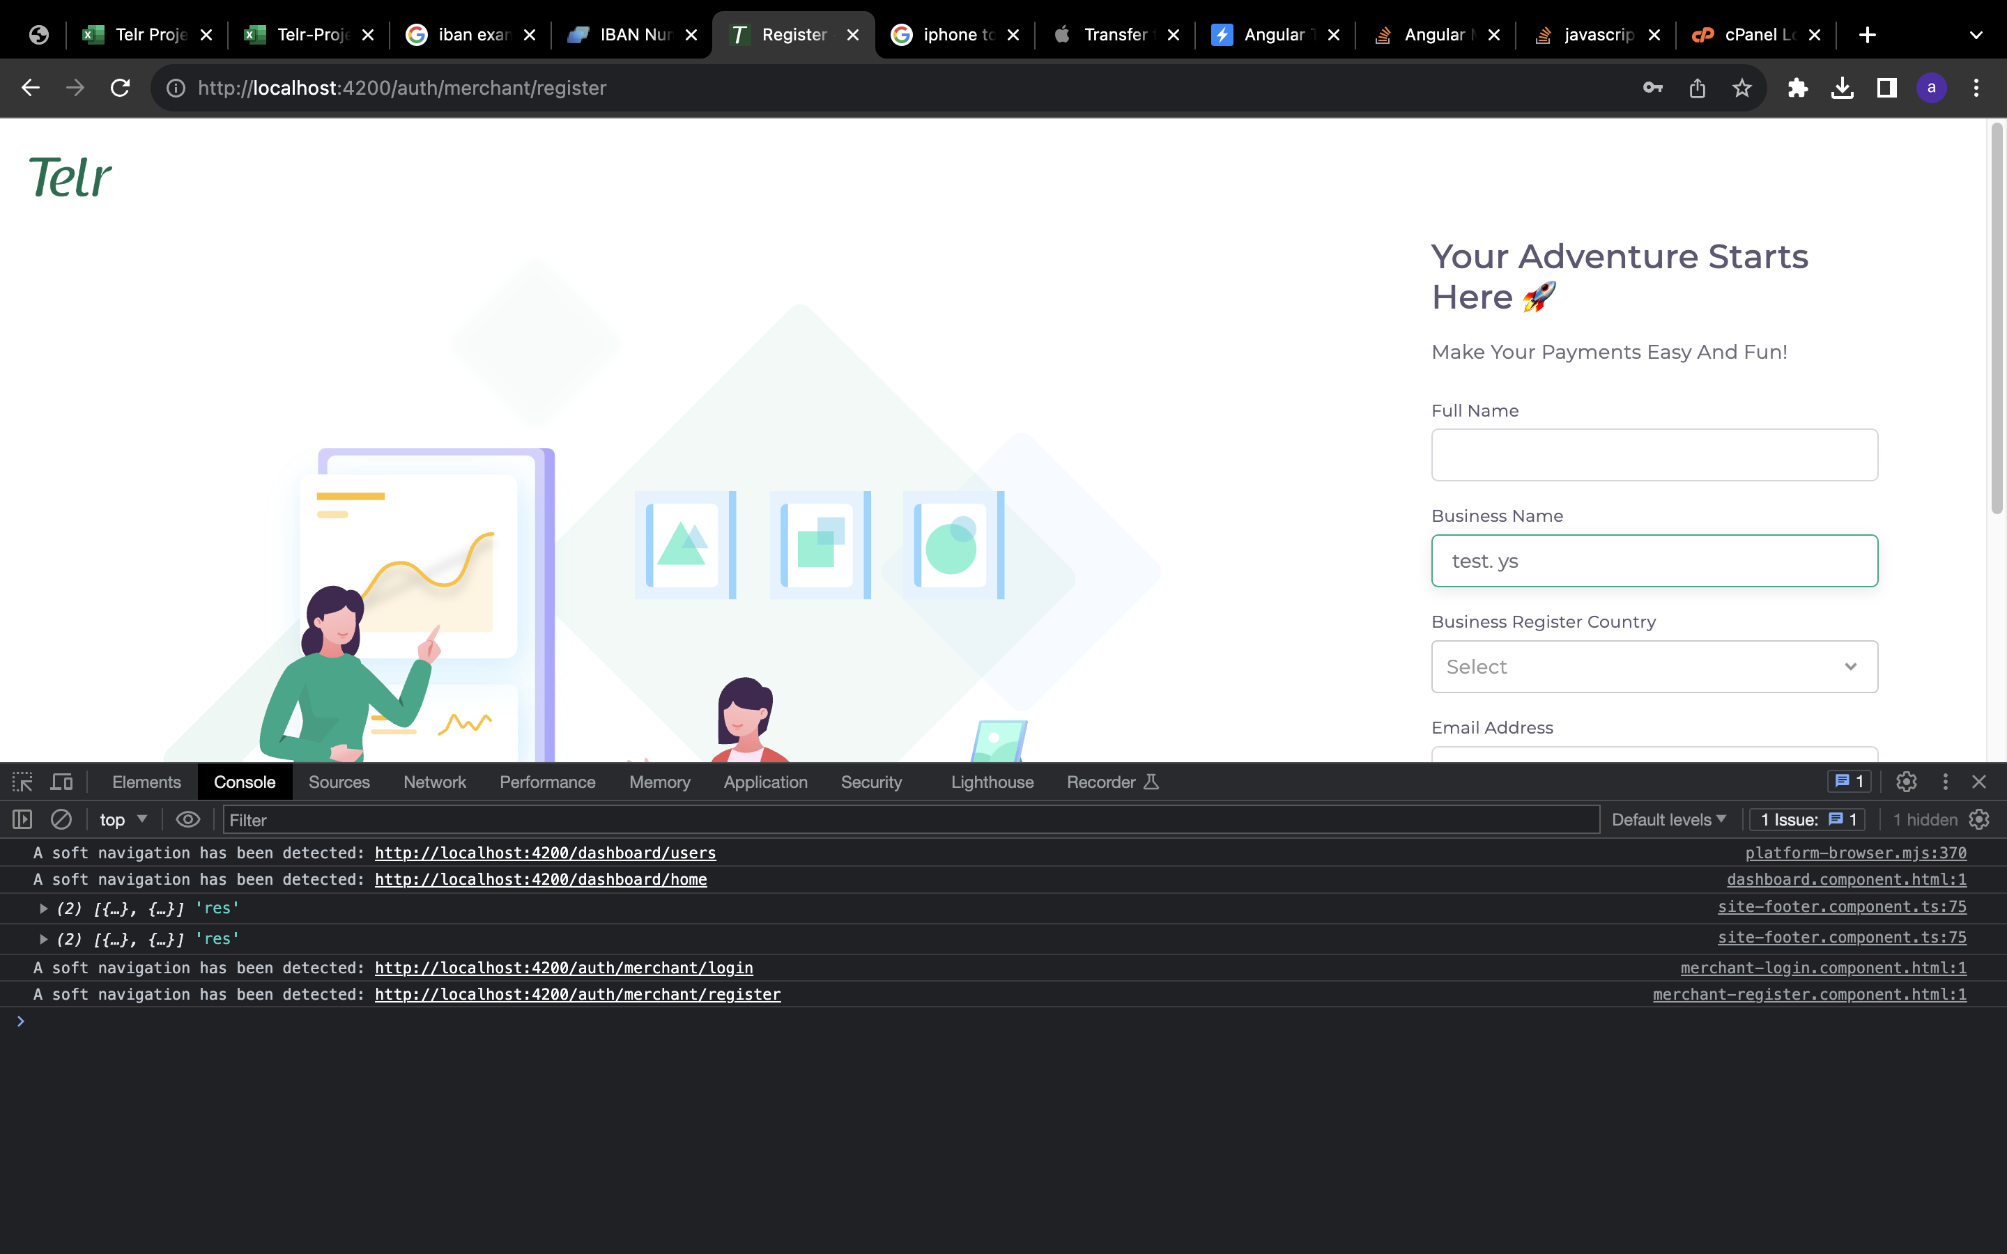Open site information icon in address bar
The image size is (2007, 1254).
point(176,88)
